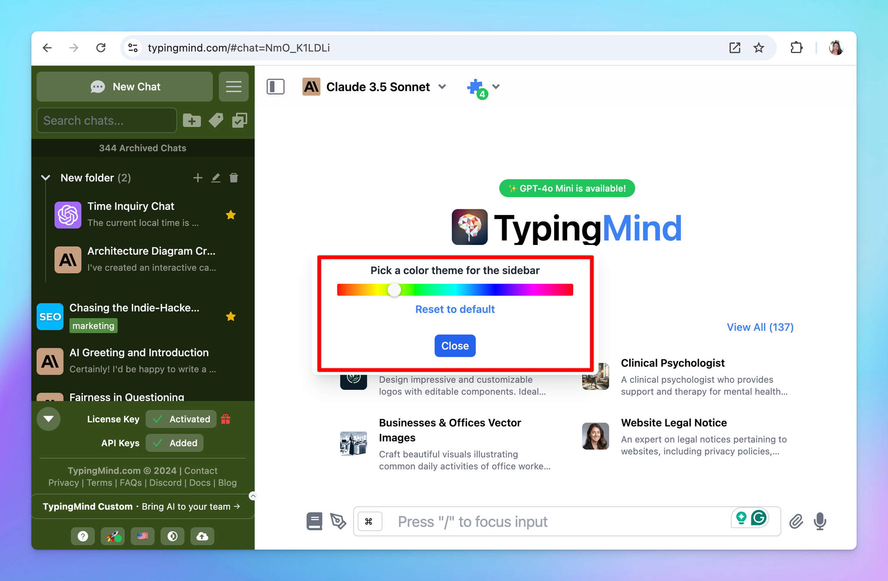Screen dimensions: 888x581
Task: Open the Blog link
Action: pyautogui.click(x=228, y=483)
